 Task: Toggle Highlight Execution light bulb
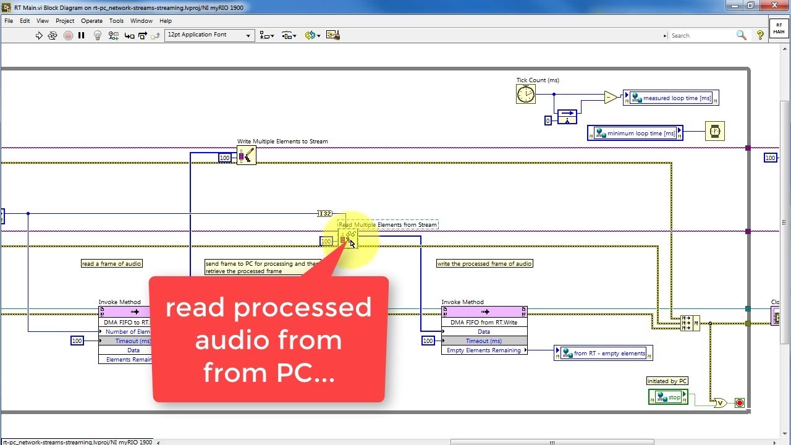97,36
